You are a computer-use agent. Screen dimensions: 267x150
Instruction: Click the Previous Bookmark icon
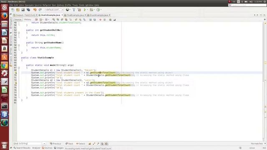(x=76, y=20)
